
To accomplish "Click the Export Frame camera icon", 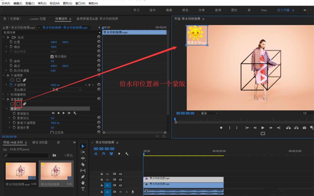I will tap(304, 128).
